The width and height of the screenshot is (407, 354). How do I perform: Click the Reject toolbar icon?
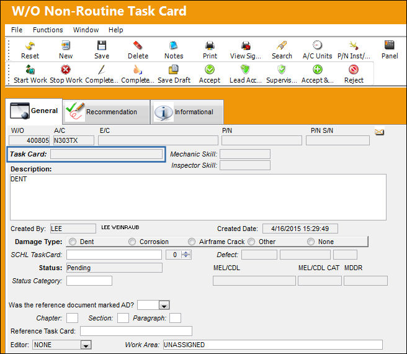[x=354, y=70]
